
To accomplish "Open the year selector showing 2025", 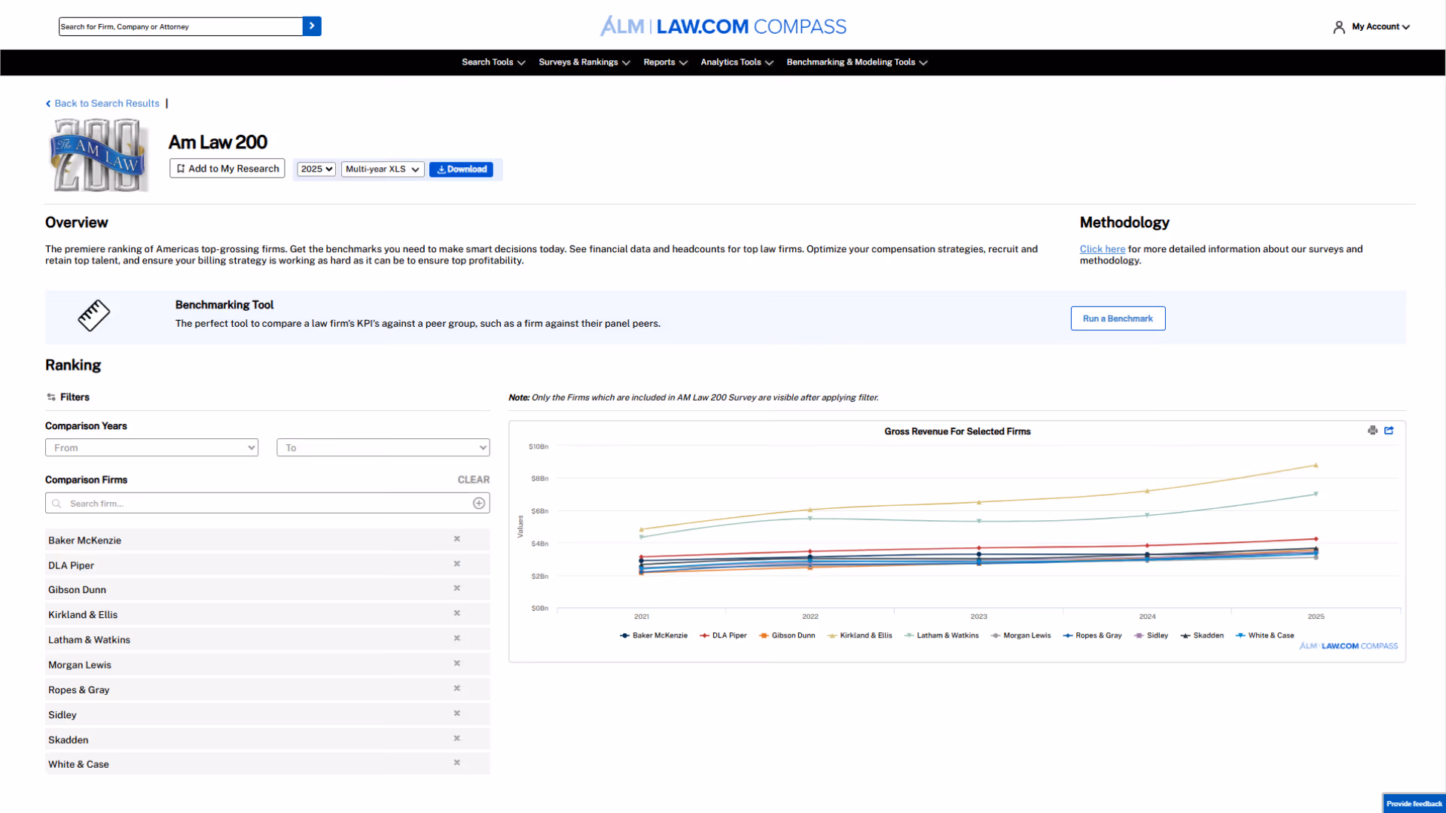I will coord(316,169).
